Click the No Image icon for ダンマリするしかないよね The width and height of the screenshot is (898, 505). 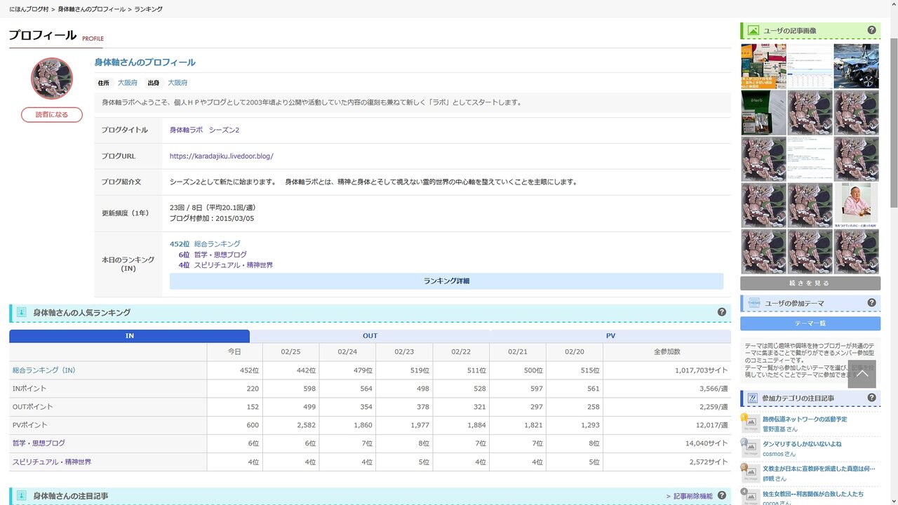coord(751,448)
